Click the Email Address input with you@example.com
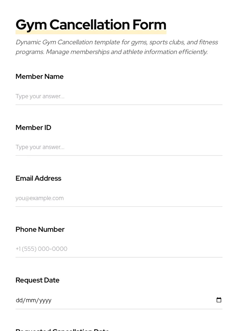The width and height of the screenshot is (238, 331). tap(119, 198)
